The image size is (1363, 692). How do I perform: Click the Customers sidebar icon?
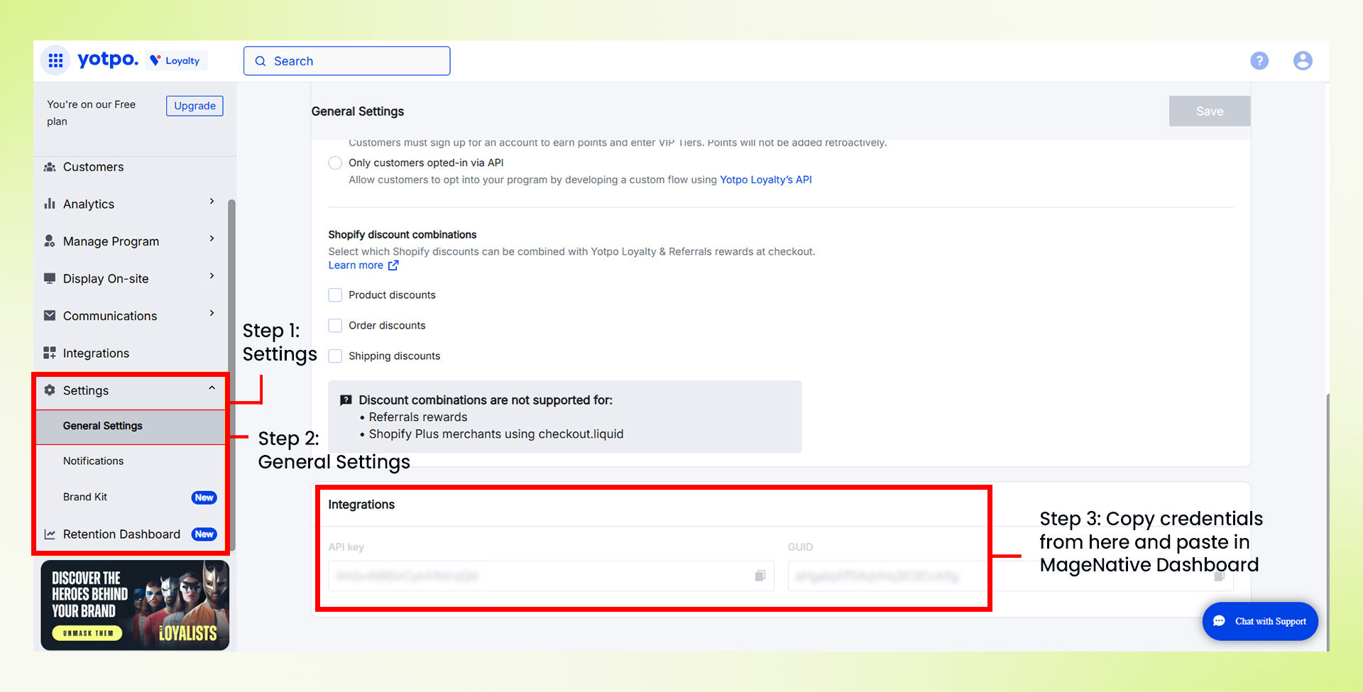pos(50,167)
